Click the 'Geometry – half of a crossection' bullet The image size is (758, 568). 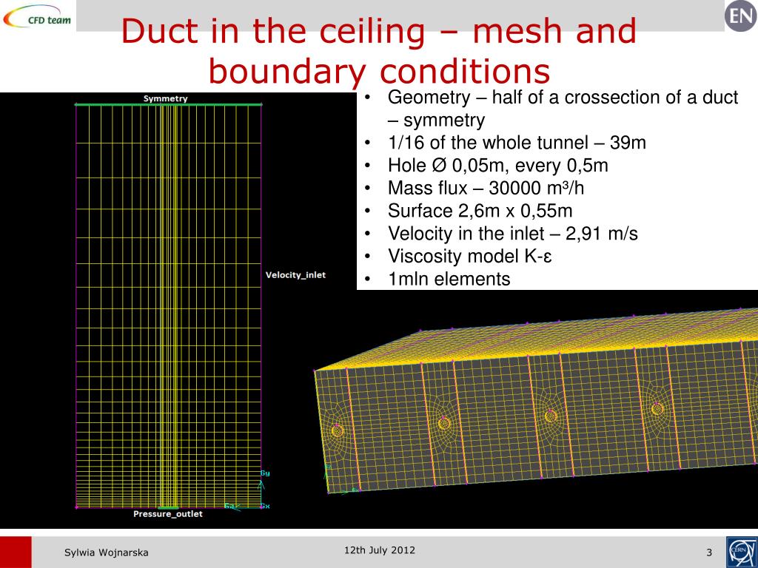point(563,109)
